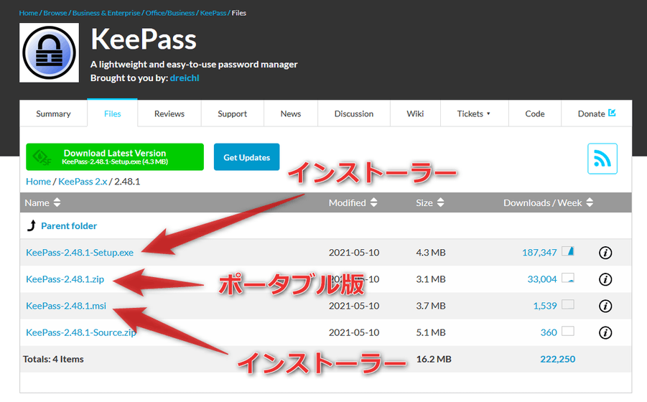This screenshot has width=647, height=402.
Task: Click the 16.2 MB total size
Action: point(434,359)
